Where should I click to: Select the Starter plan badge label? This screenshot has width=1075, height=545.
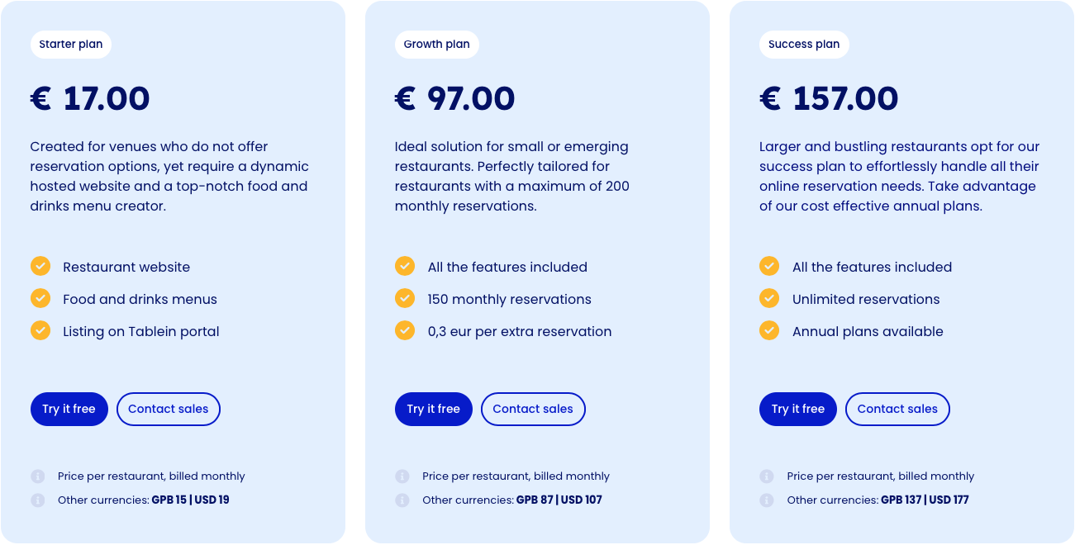click(x=71, y=45)
